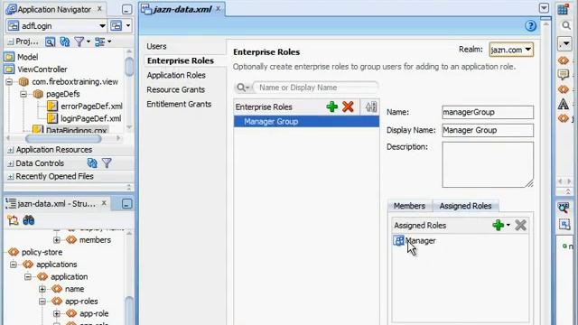The height and width of the screenshot is (325, 578).
Task: Open navigator display options icon in Projects toolbar
Action: (100, 42)
